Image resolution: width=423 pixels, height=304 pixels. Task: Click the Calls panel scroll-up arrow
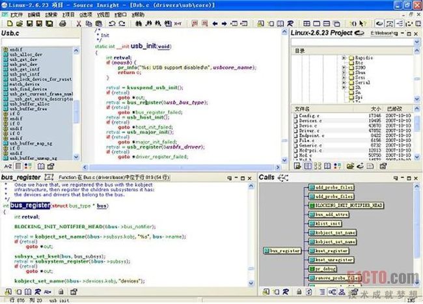[x=416, y=186]
